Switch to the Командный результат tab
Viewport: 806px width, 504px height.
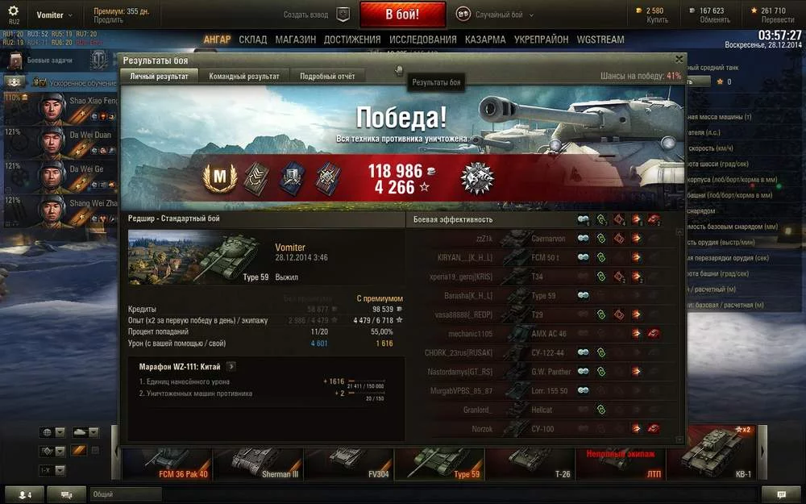tap(244, 76)
